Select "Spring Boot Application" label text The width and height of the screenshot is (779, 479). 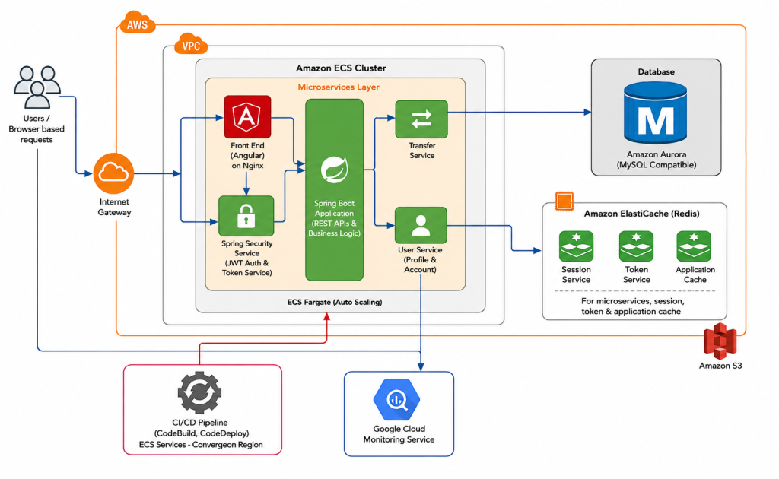click(x=335, y=208)
